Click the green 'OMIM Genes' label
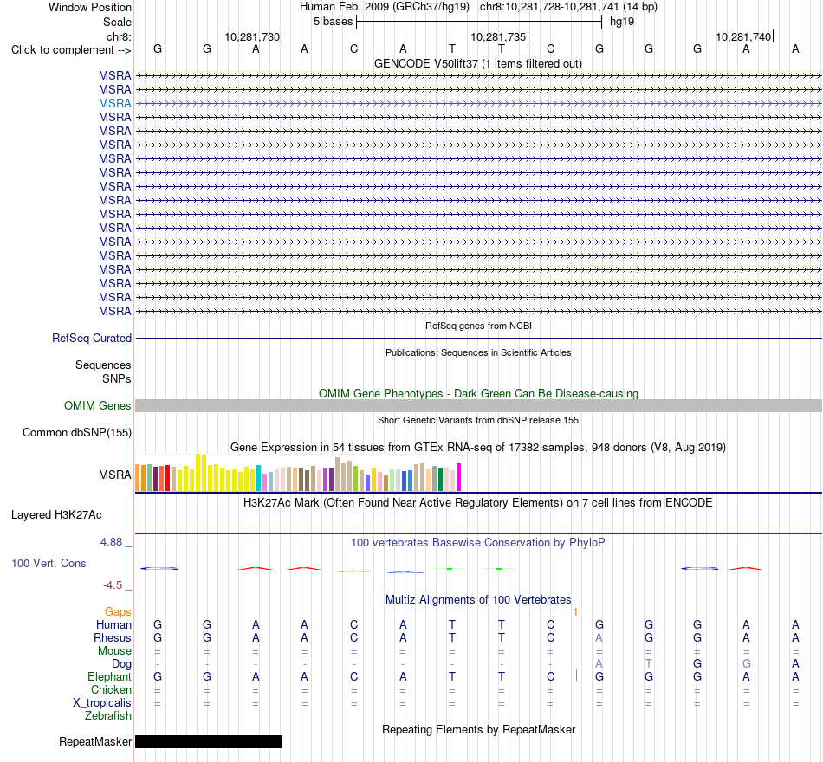823x762 pixels. click(98, 405)
